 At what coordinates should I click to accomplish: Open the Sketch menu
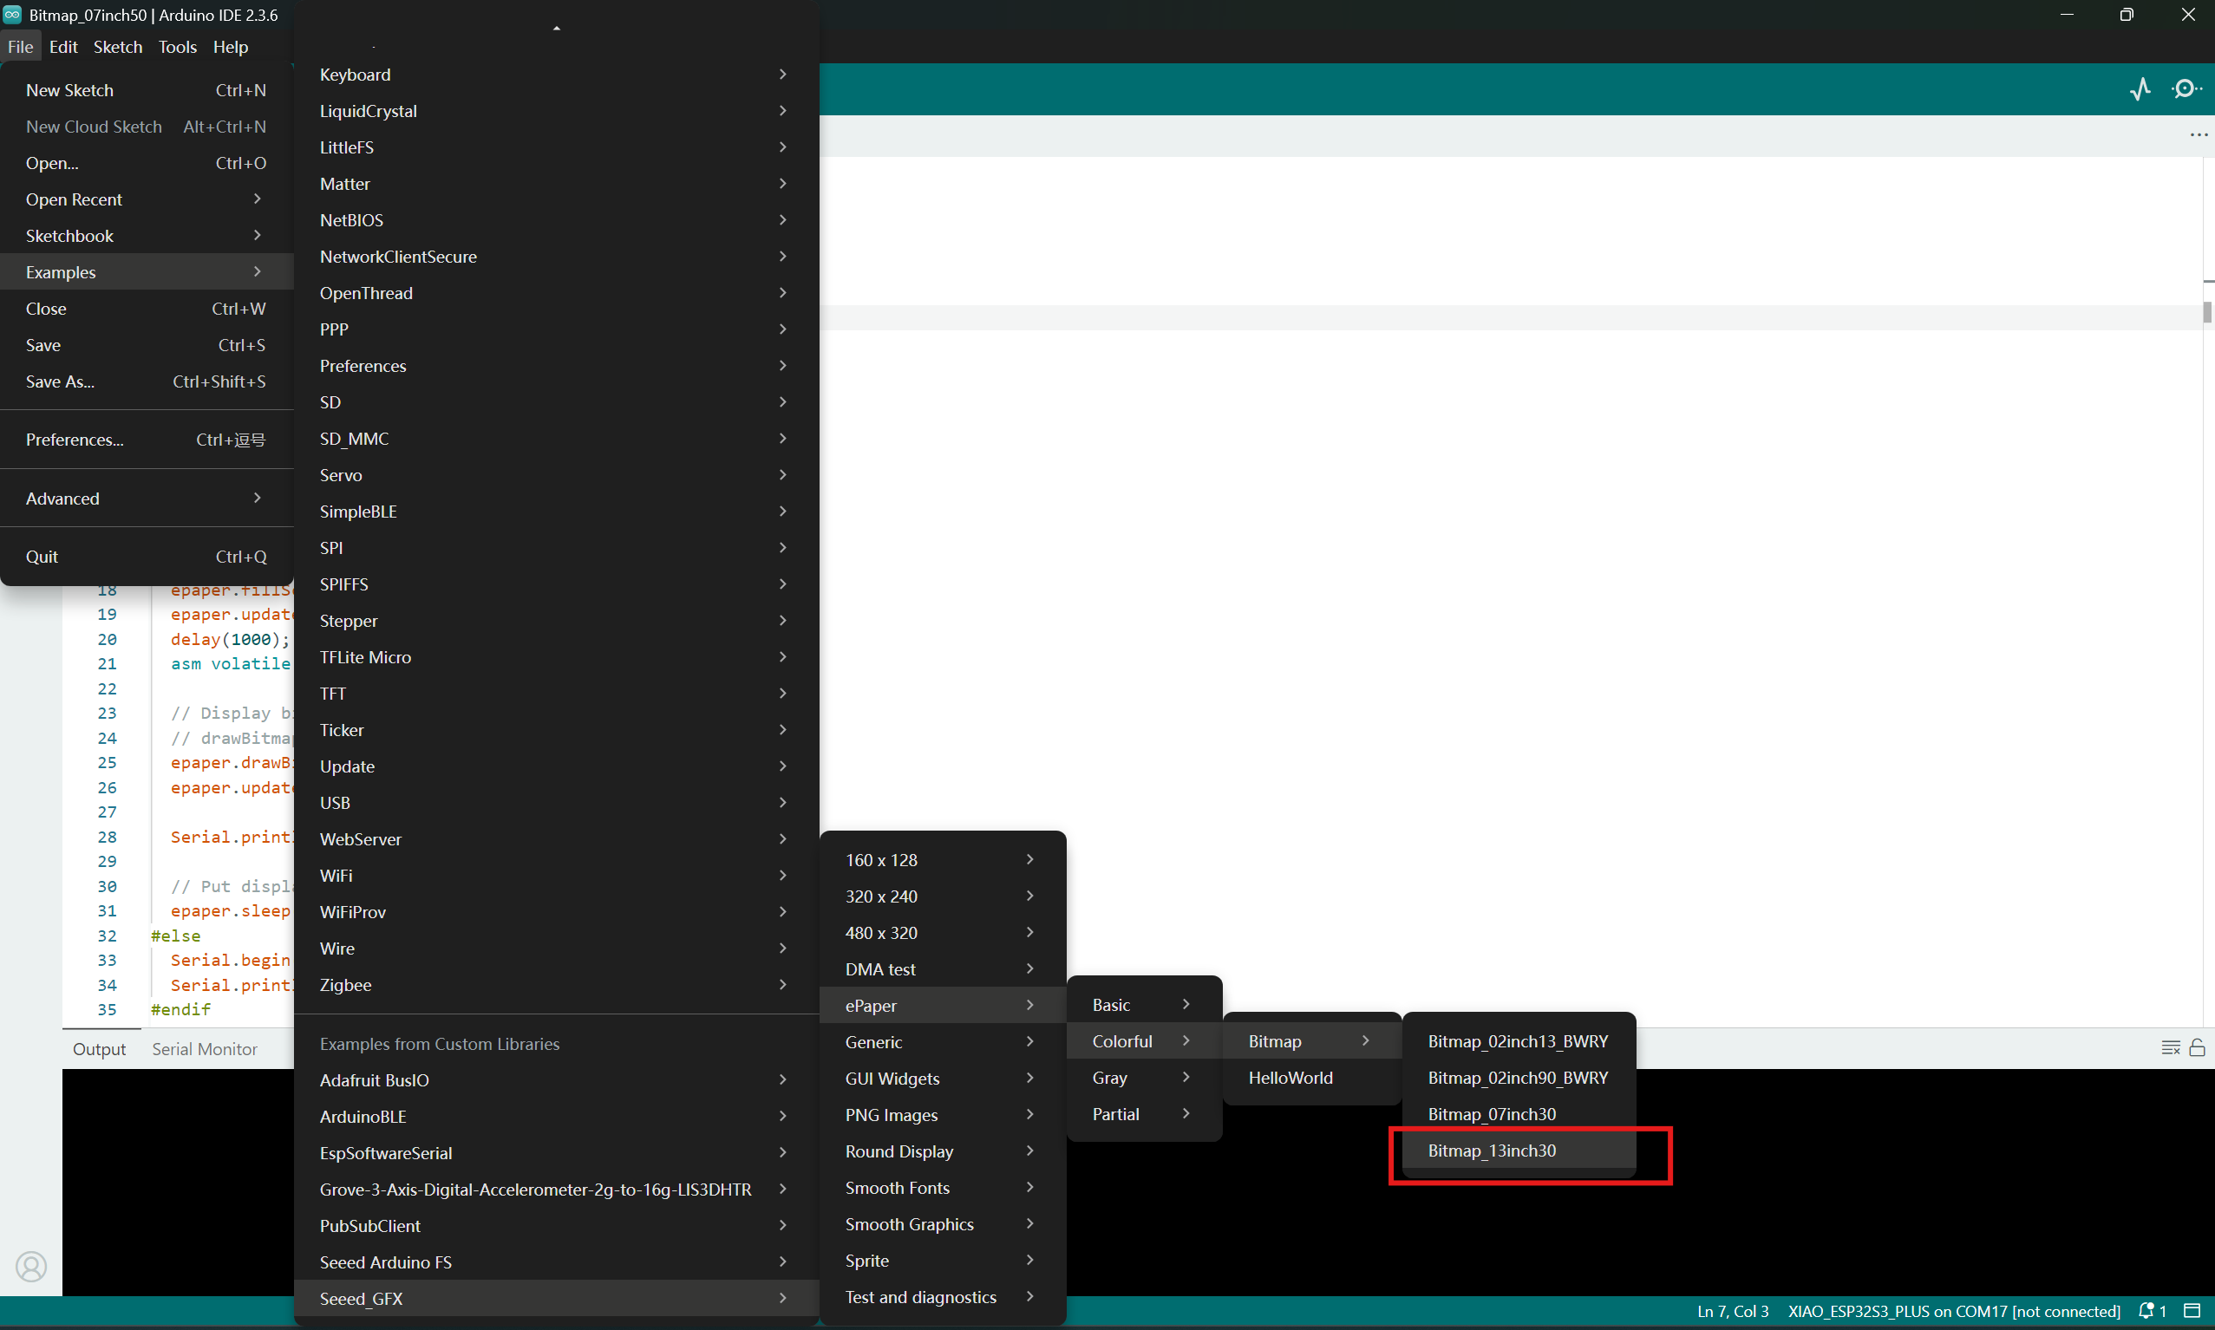[x=117, y=47]
